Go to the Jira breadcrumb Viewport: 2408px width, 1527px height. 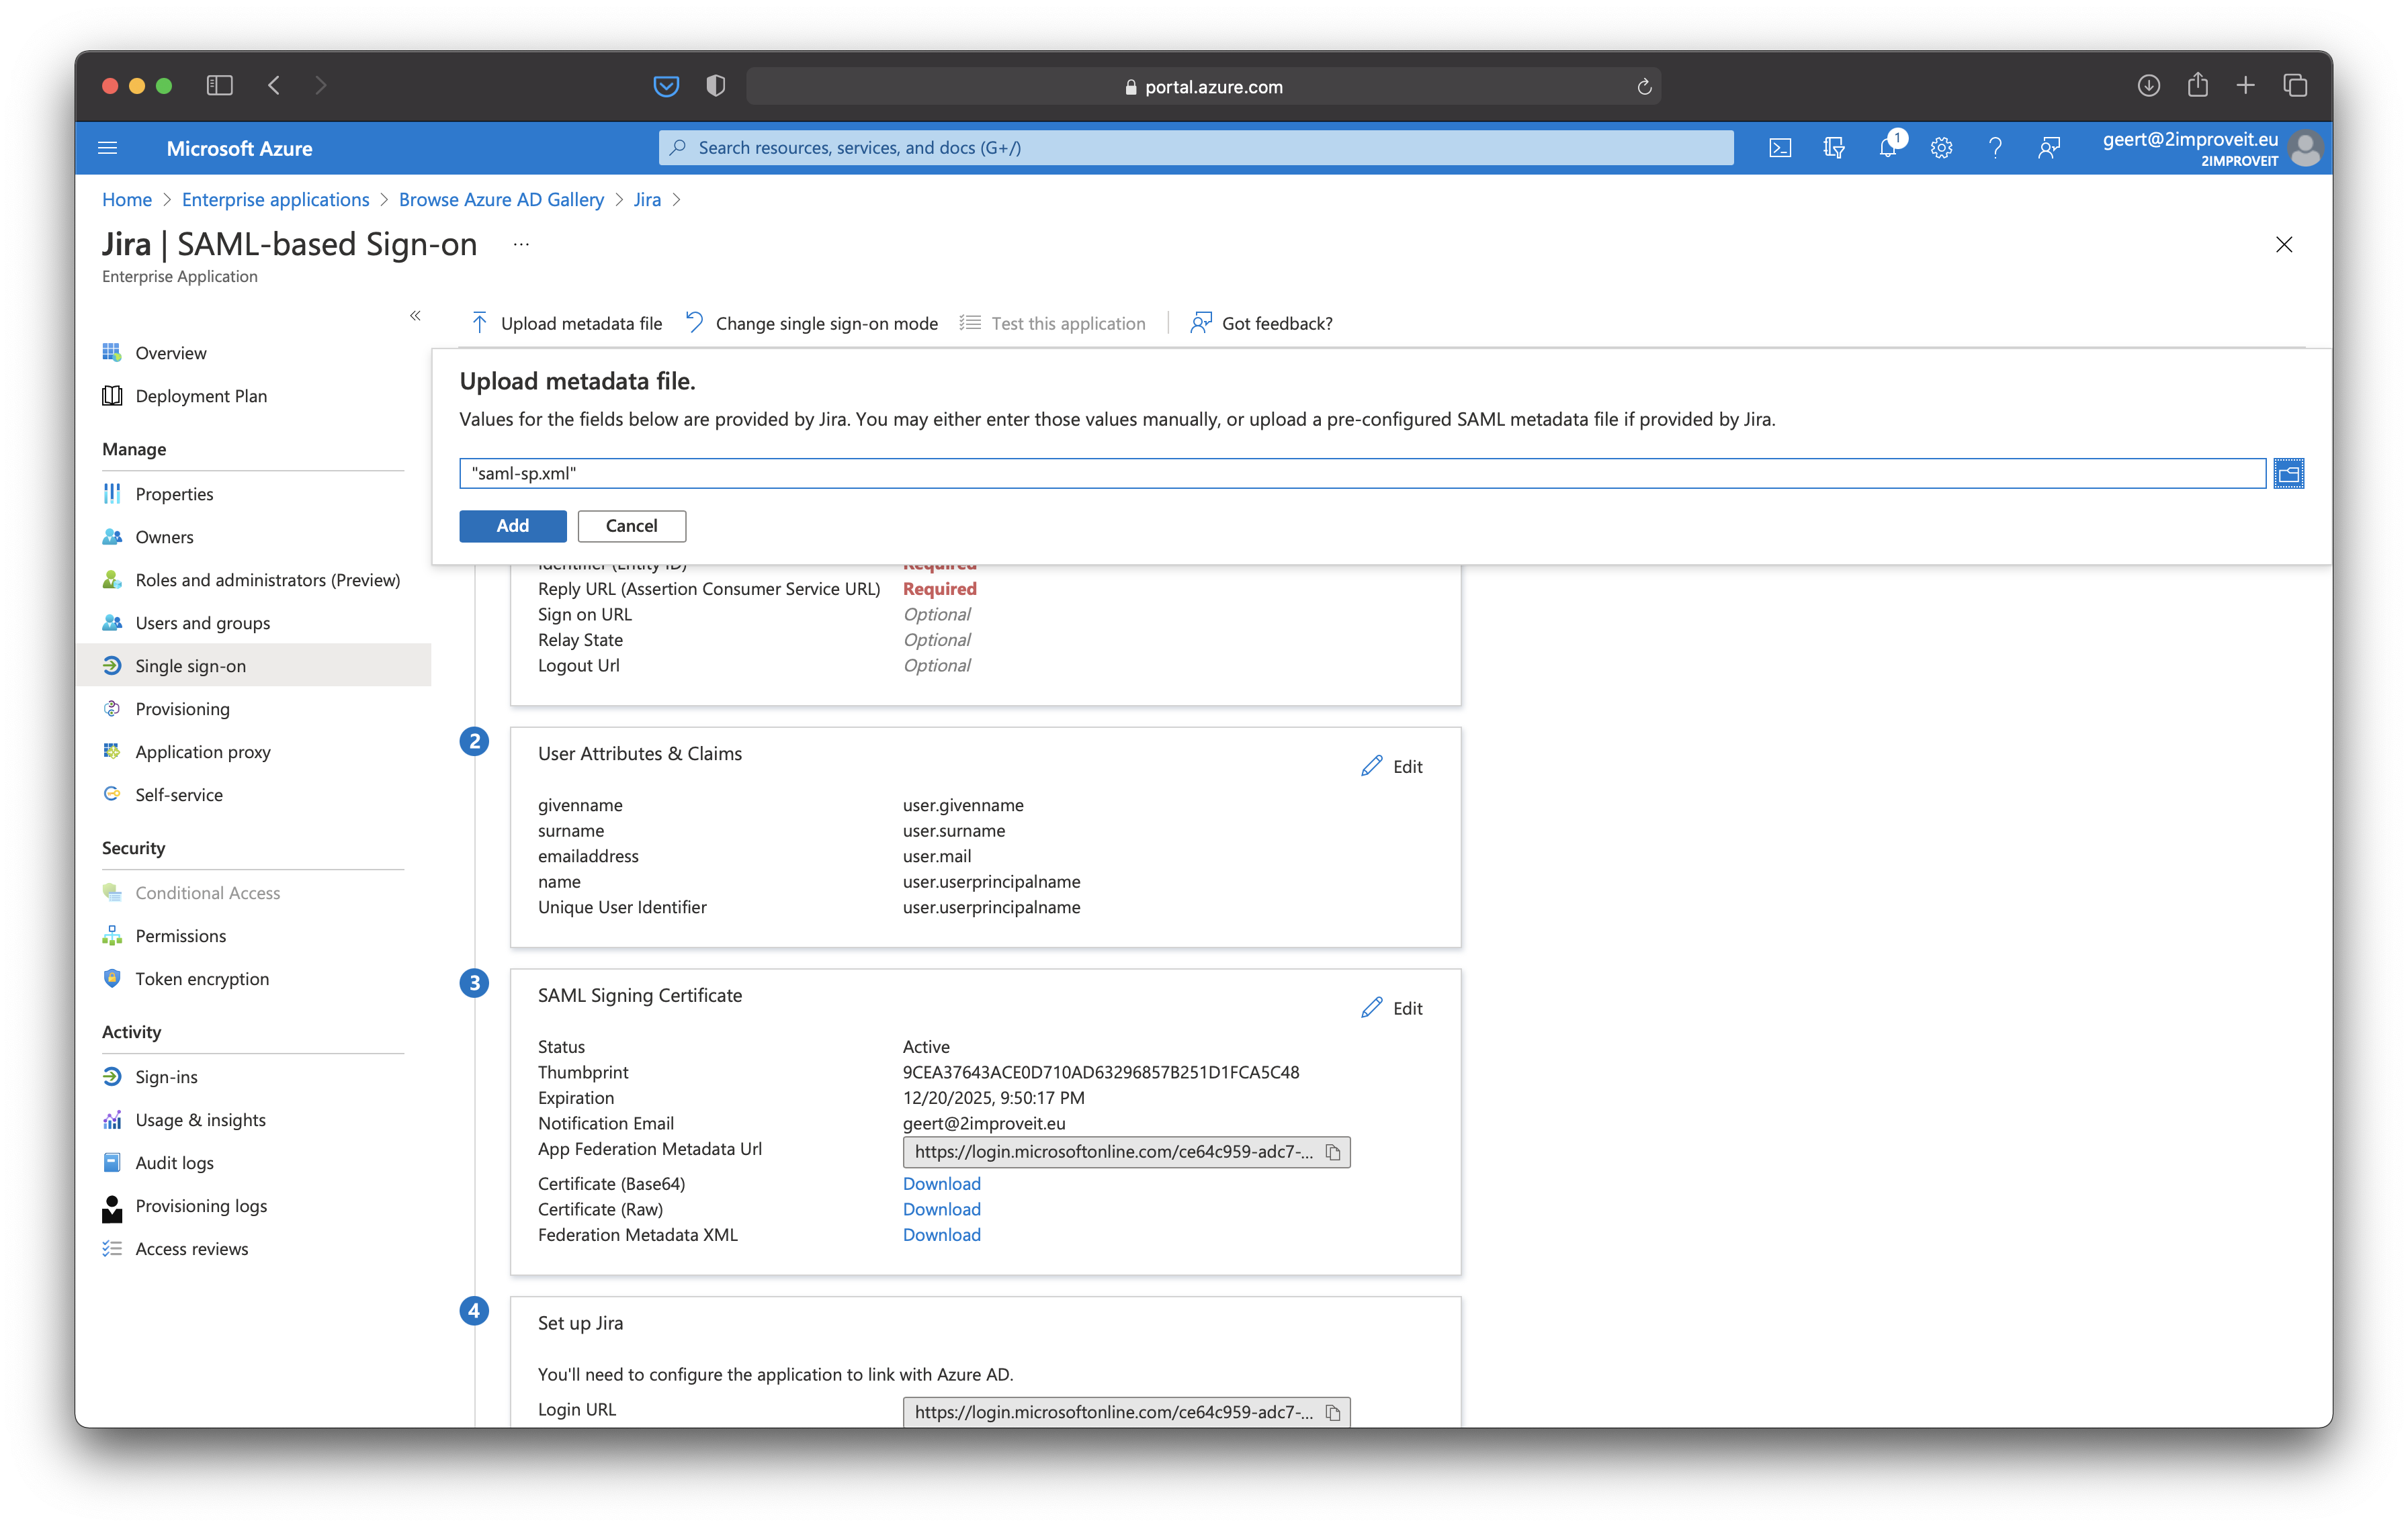click(647, 199)
